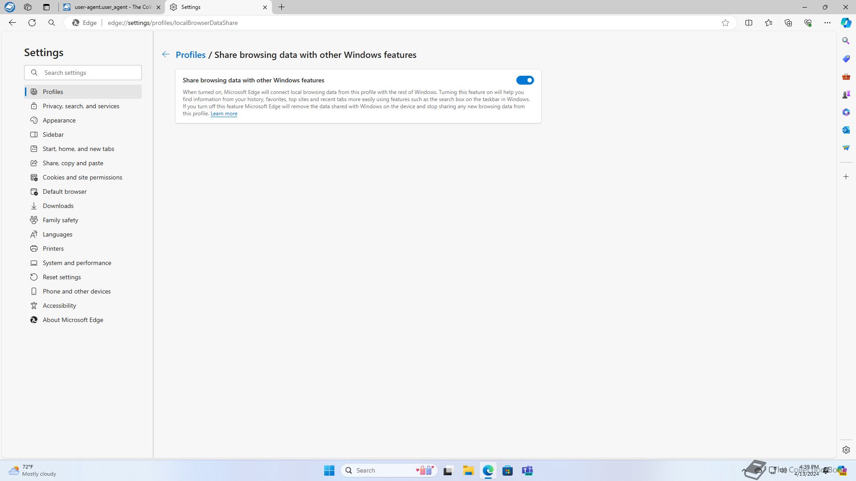Switch to the Settings tab
The image size is (856, 481).
218,7
